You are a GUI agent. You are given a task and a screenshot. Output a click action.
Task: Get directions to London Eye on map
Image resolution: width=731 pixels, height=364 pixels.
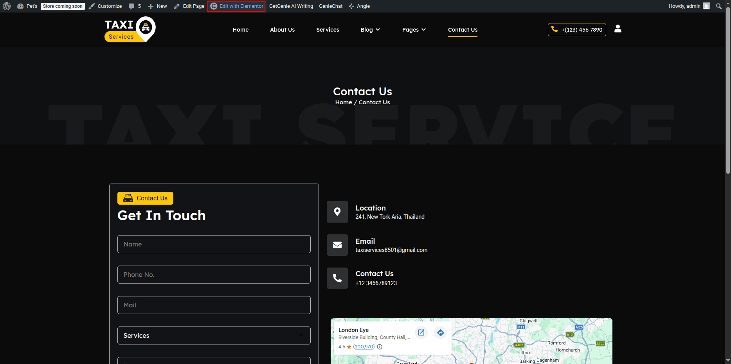pyautogui.click(x=441, y=332)
